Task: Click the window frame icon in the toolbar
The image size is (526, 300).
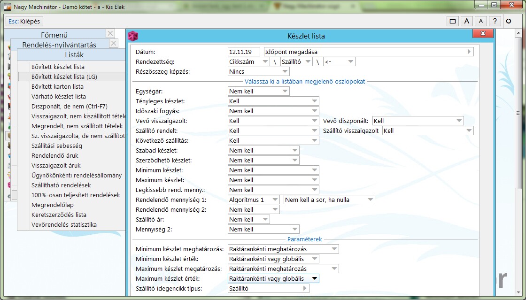Action: 453,21
